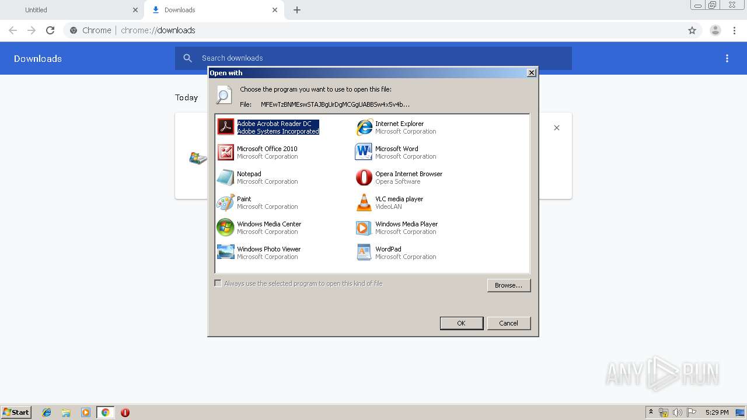This screenshot has width=747, height=420.
Task: Click the VideoLAN publisher text
Action: [389, 206]
